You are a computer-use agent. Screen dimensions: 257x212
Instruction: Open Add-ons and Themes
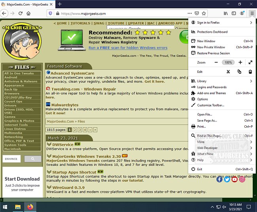click(222, 93)
